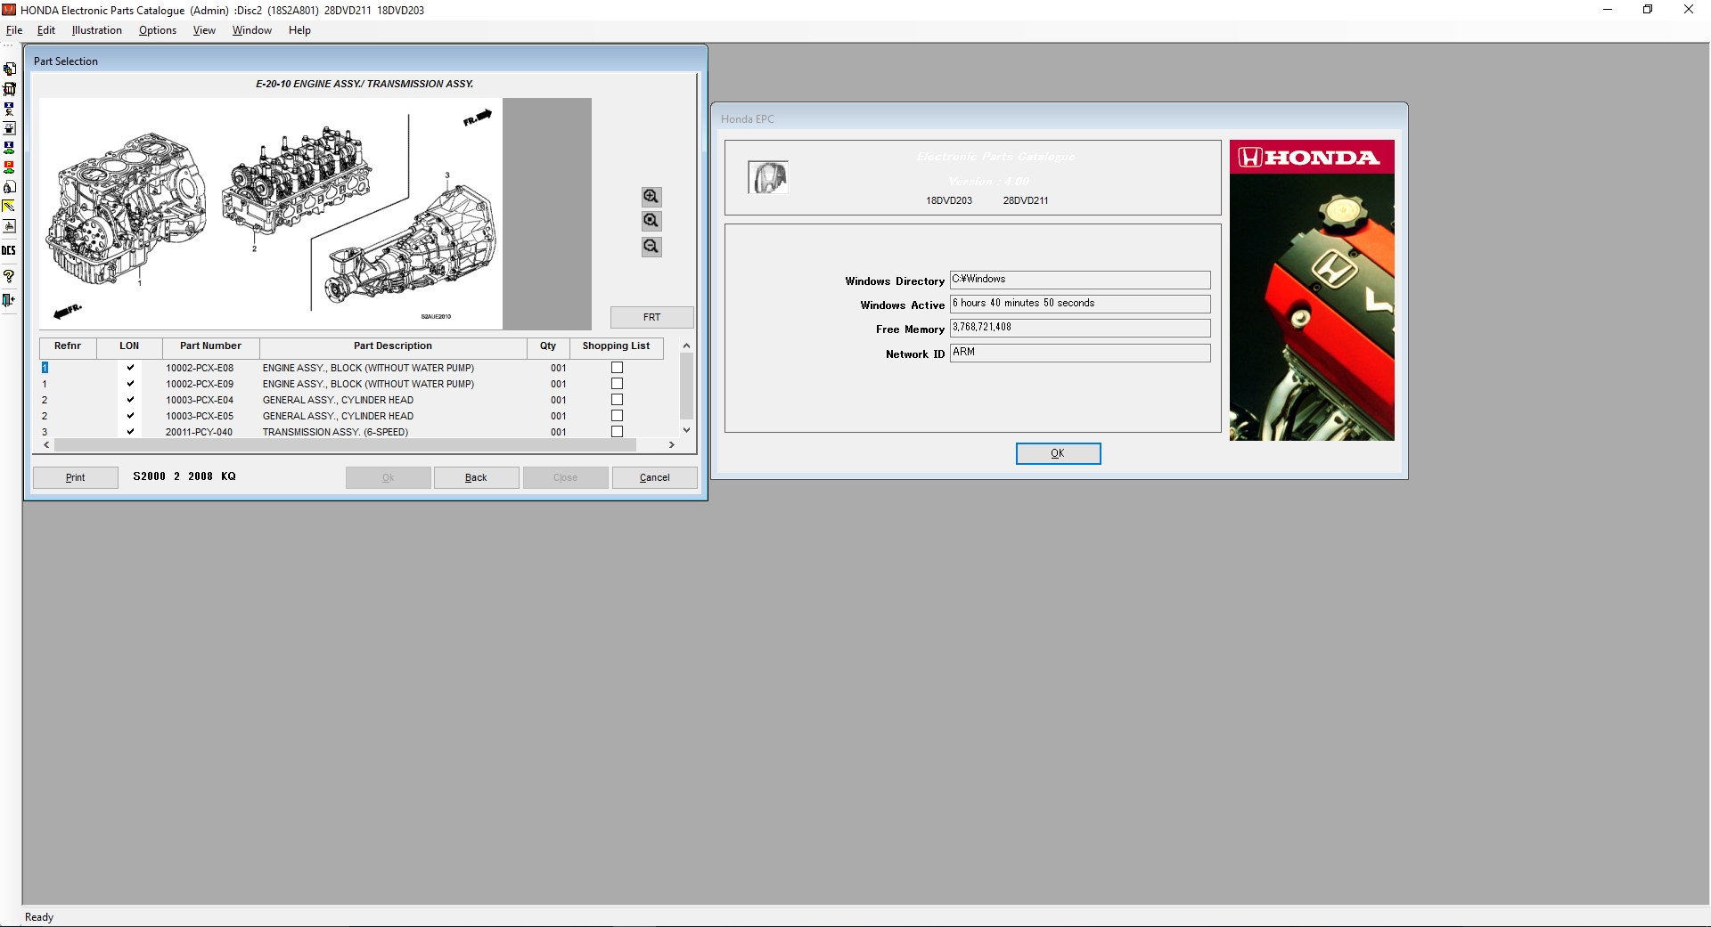The height and width of the screenshot is (927, 1711).
Task: Click the blue I green car icon
Action: pos(9,148)
